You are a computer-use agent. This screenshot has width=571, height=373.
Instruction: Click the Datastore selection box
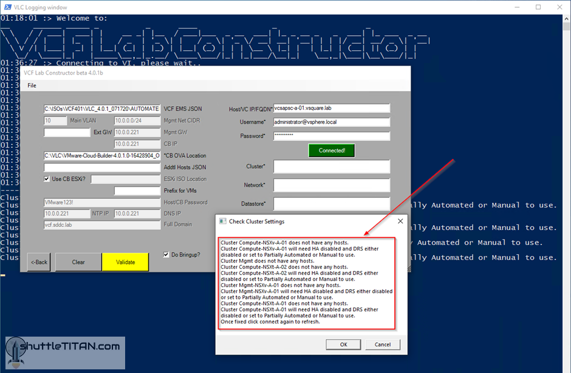pos(331,204)
